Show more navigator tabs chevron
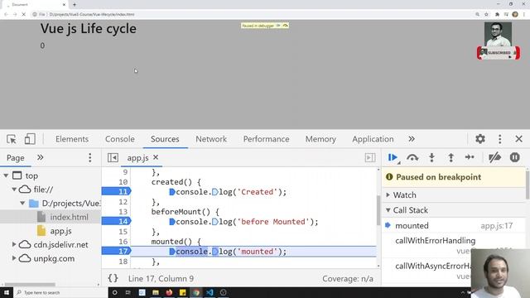This screenshot has height=298, width=530. click(x=41, y=158)
